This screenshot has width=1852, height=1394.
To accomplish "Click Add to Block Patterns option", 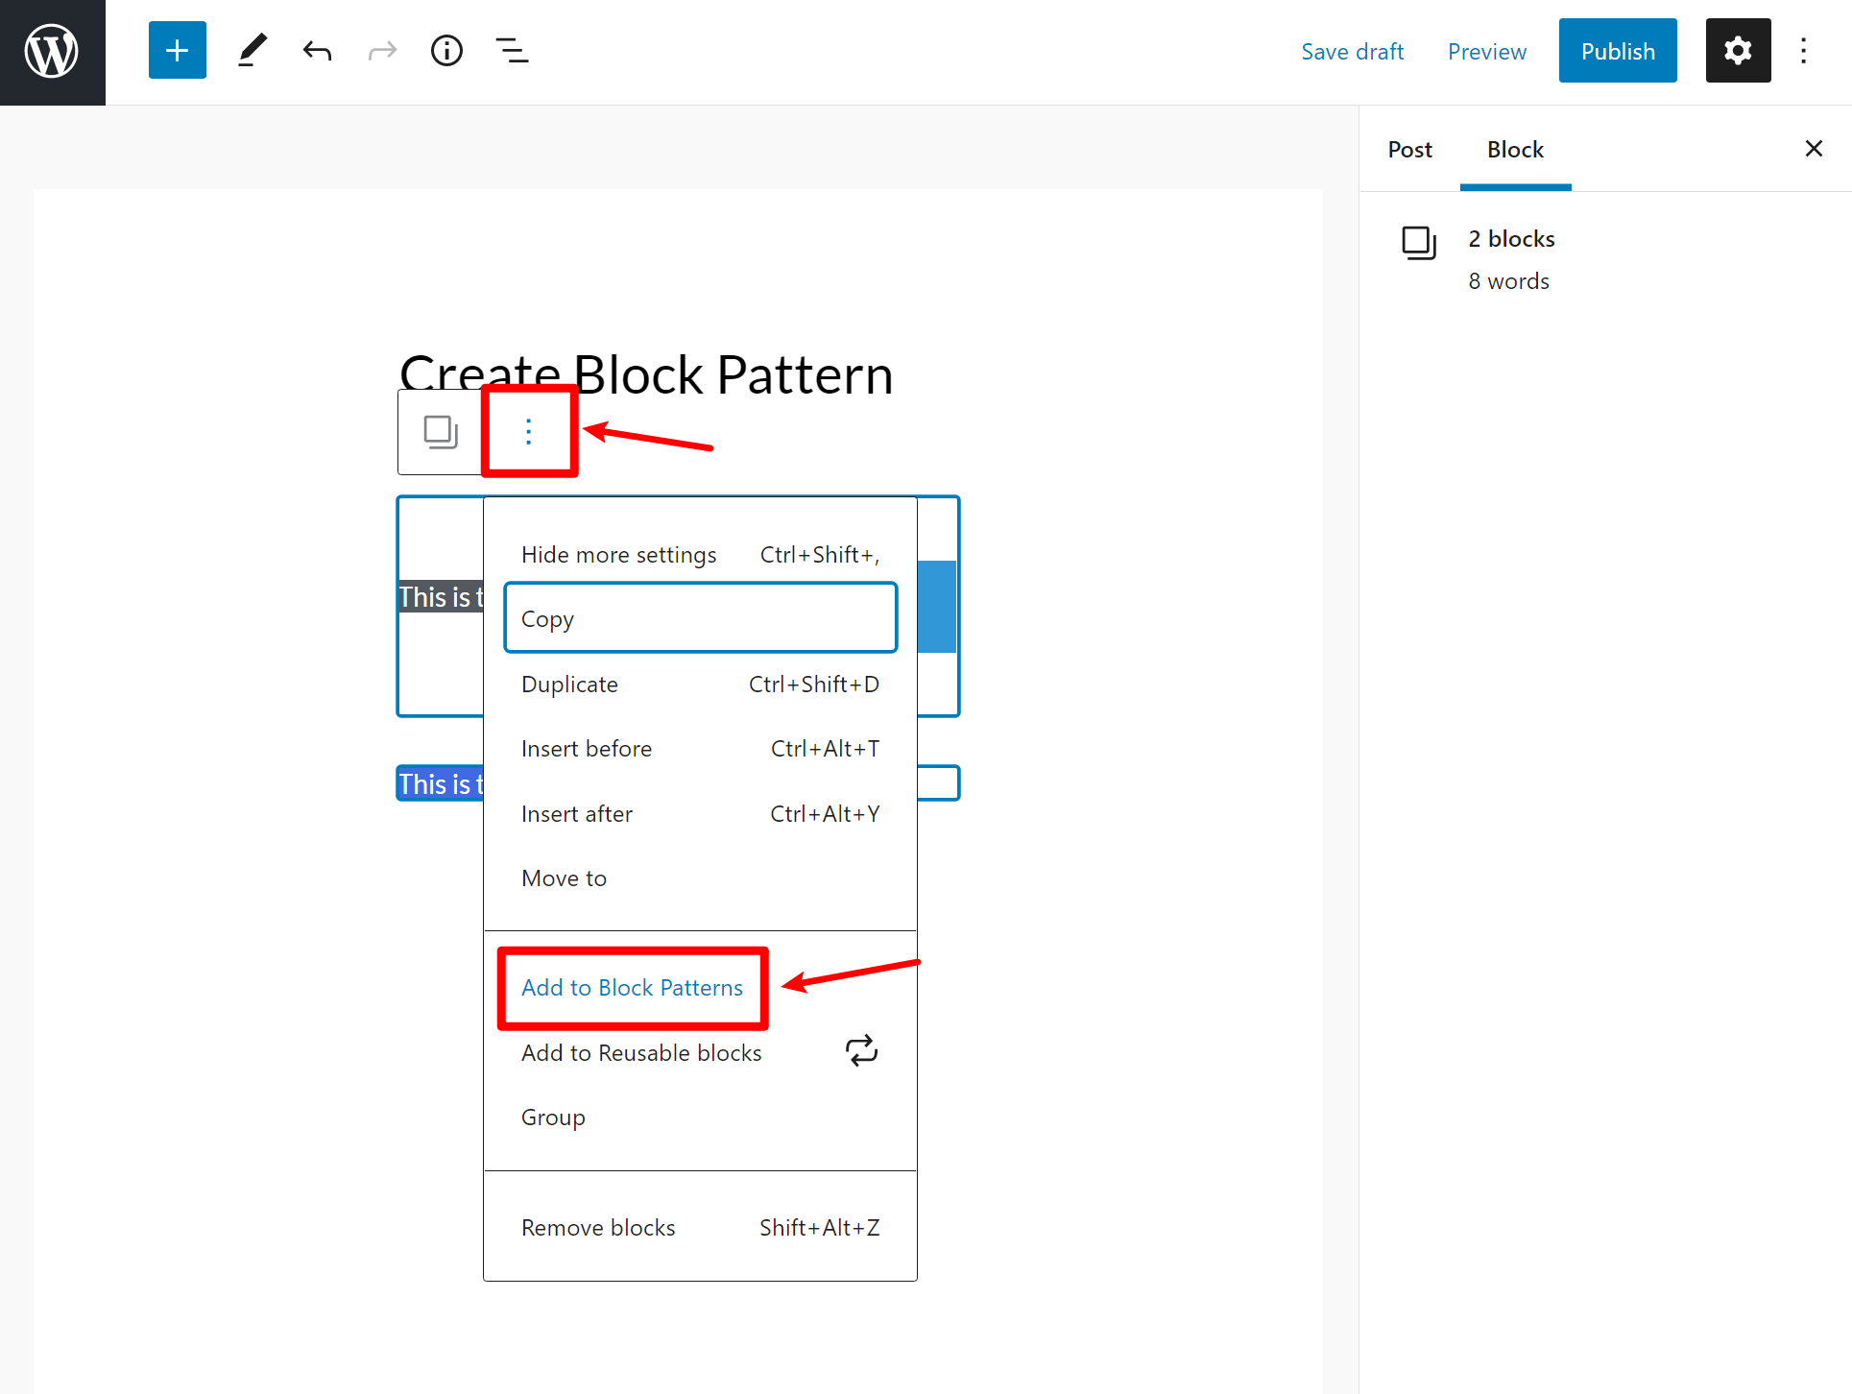I will coord(631,987).
